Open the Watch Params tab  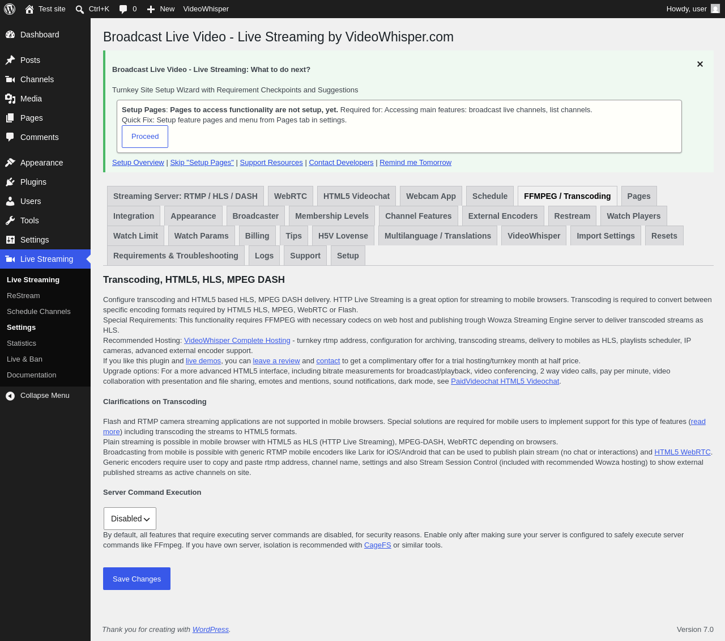tap(202, 236)
